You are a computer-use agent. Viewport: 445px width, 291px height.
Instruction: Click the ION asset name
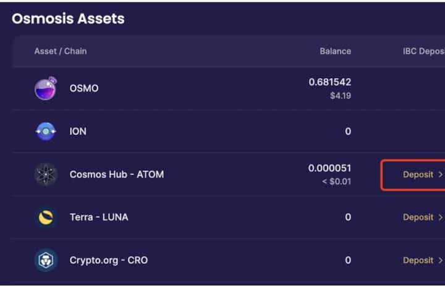point(78,132)
